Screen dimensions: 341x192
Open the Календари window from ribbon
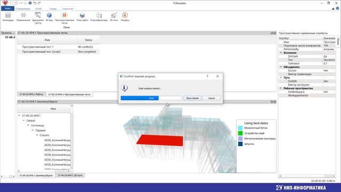click(x=8, y=17)
